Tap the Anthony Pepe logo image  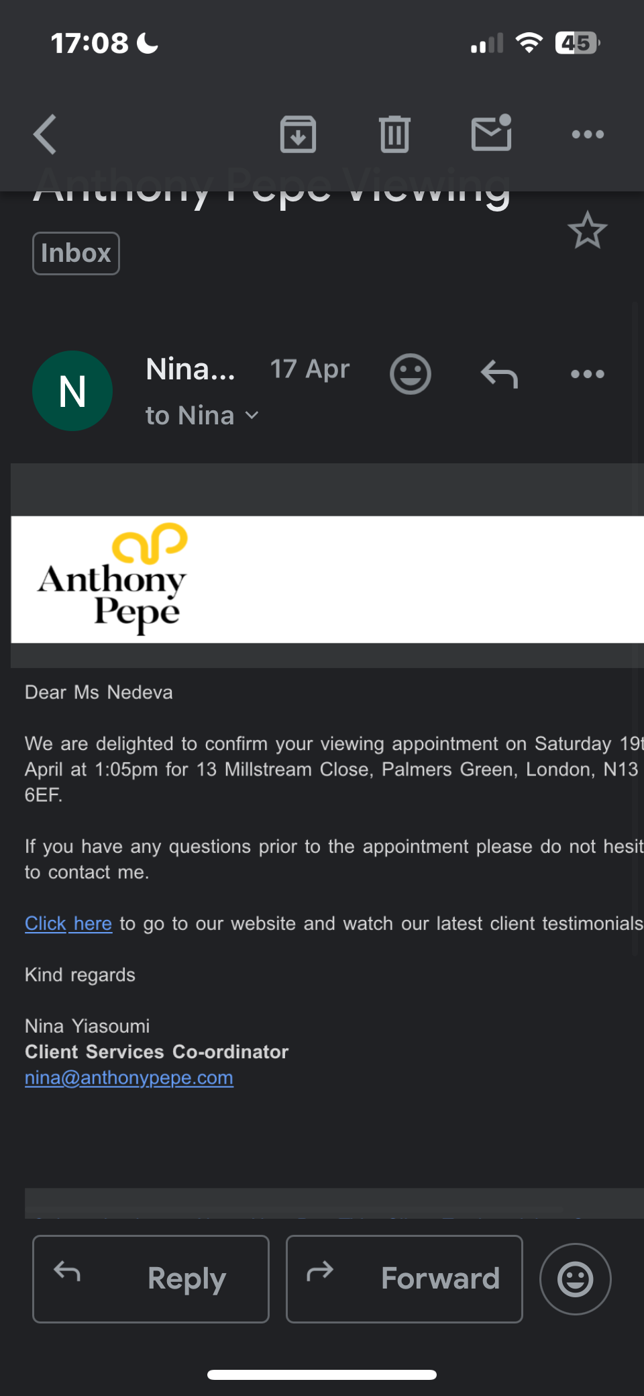(113, 579)
